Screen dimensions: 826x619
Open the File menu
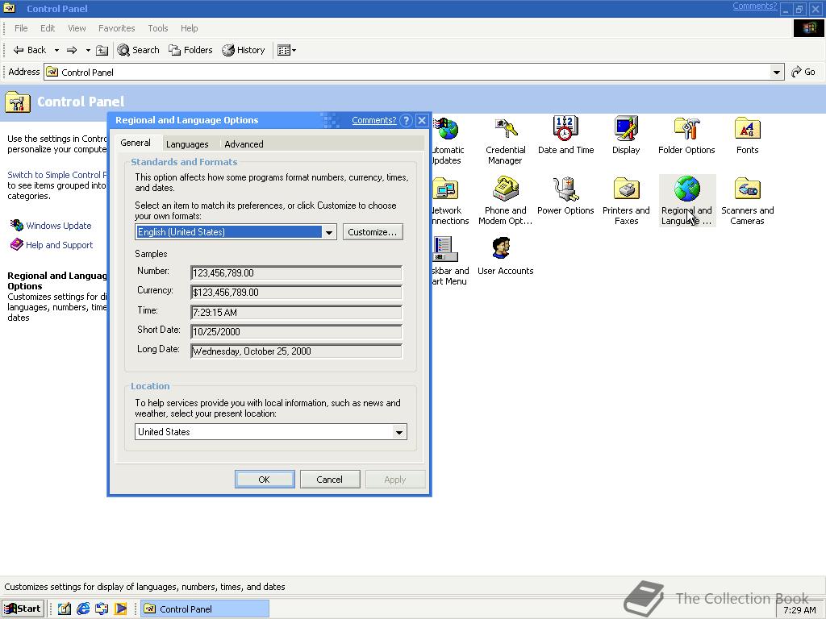click(x=21, y=28)
